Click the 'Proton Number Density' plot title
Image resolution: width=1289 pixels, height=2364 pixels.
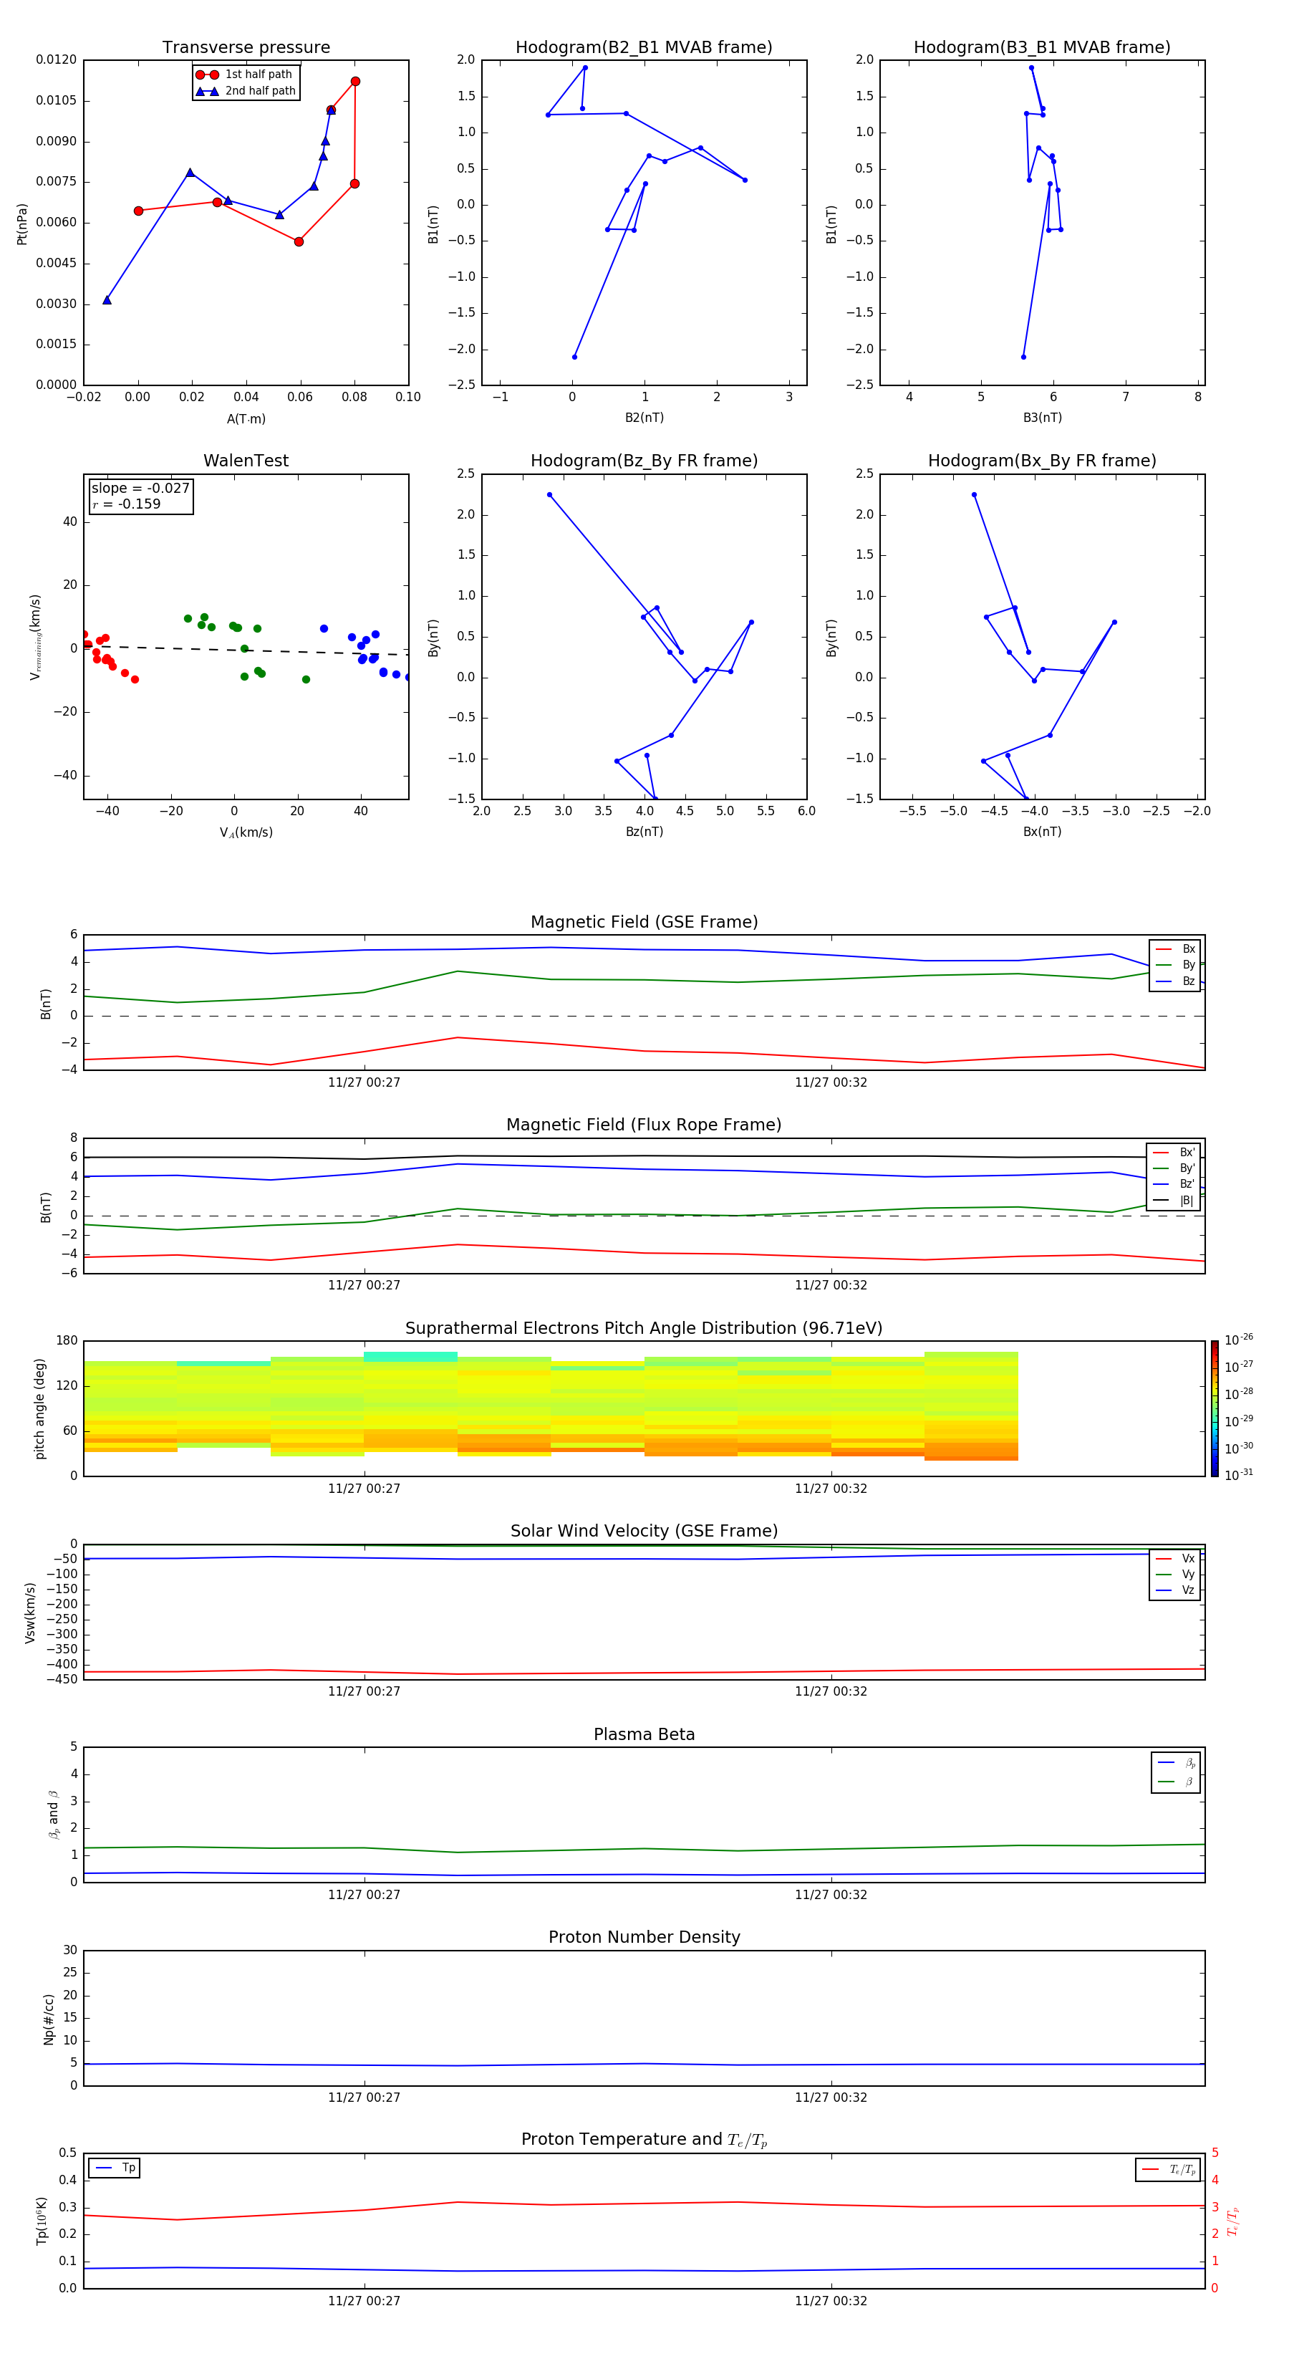click(644, 1937)
